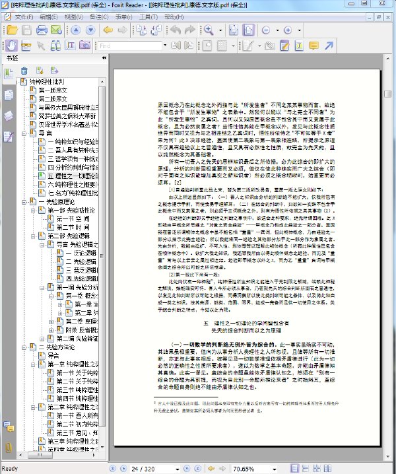The image size is (396, 474).
Task: Click the Email document icon
Action: coord(56,30)
